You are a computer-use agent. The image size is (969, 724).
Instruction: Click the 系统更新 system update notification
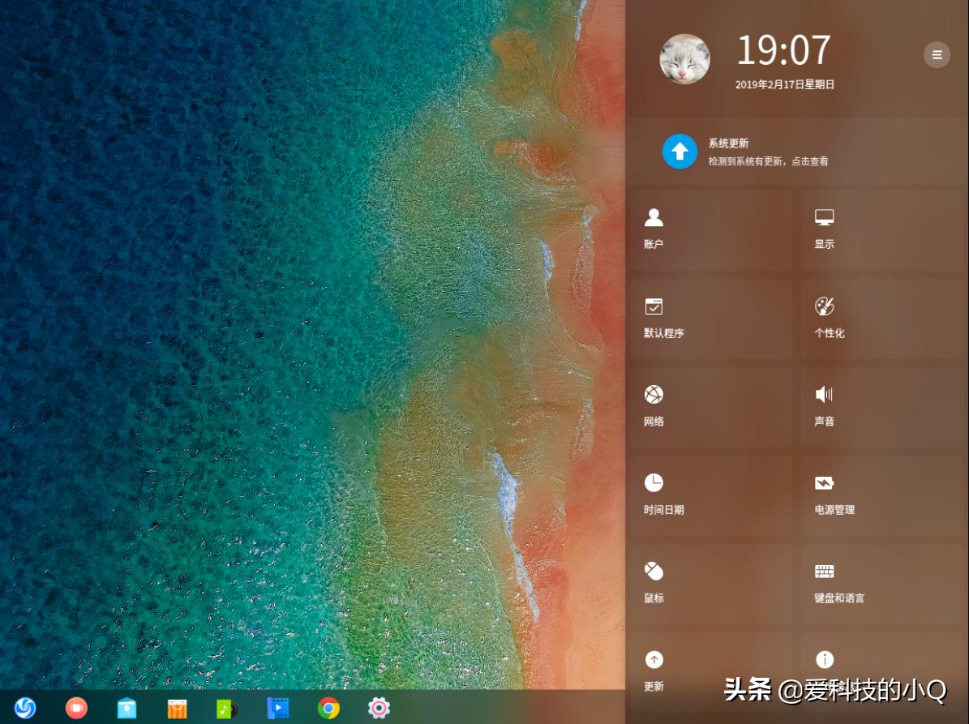pos(767,152)
